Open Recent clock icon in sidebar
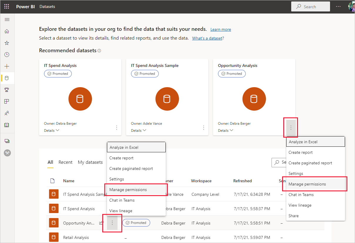The height and width of the screenshot is (243, 355). [7, 55]
